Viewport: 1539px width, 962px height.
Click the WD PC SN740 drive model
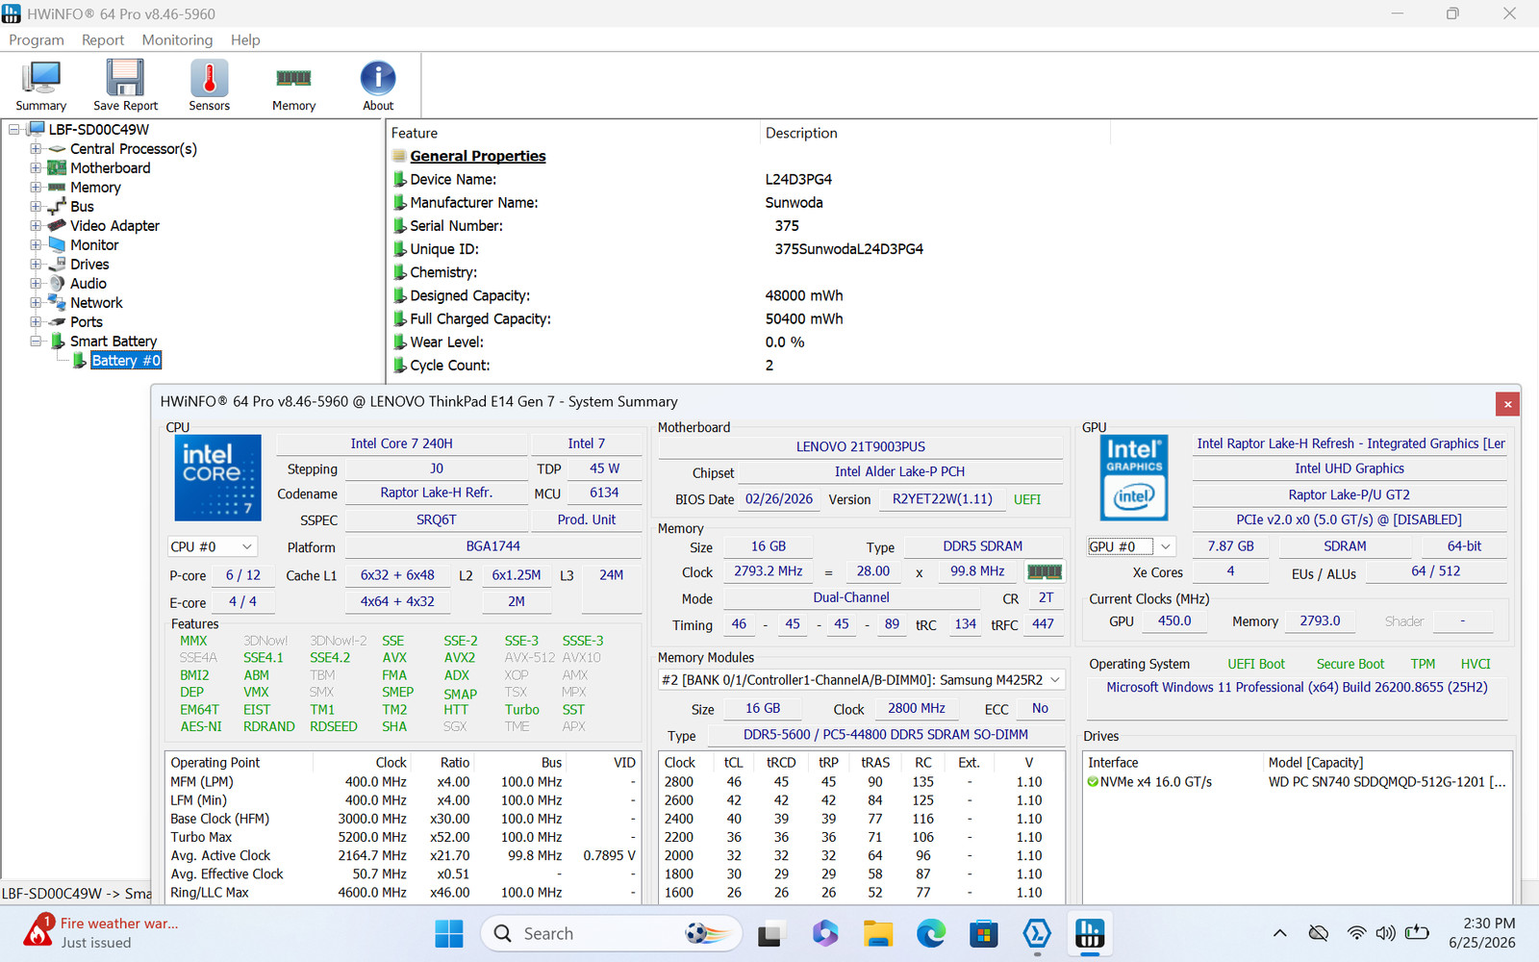[x=1387, y=782]
